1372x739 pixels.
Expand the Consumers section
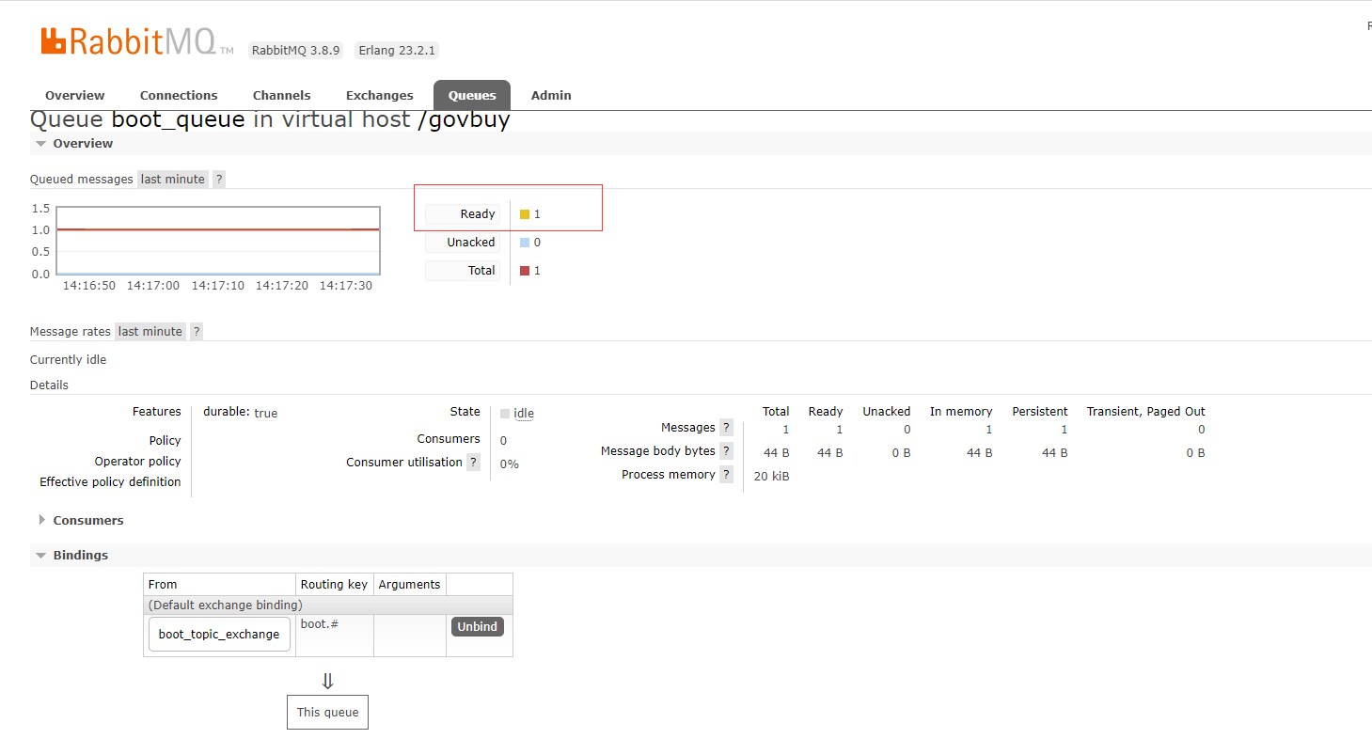click(87, 521)
